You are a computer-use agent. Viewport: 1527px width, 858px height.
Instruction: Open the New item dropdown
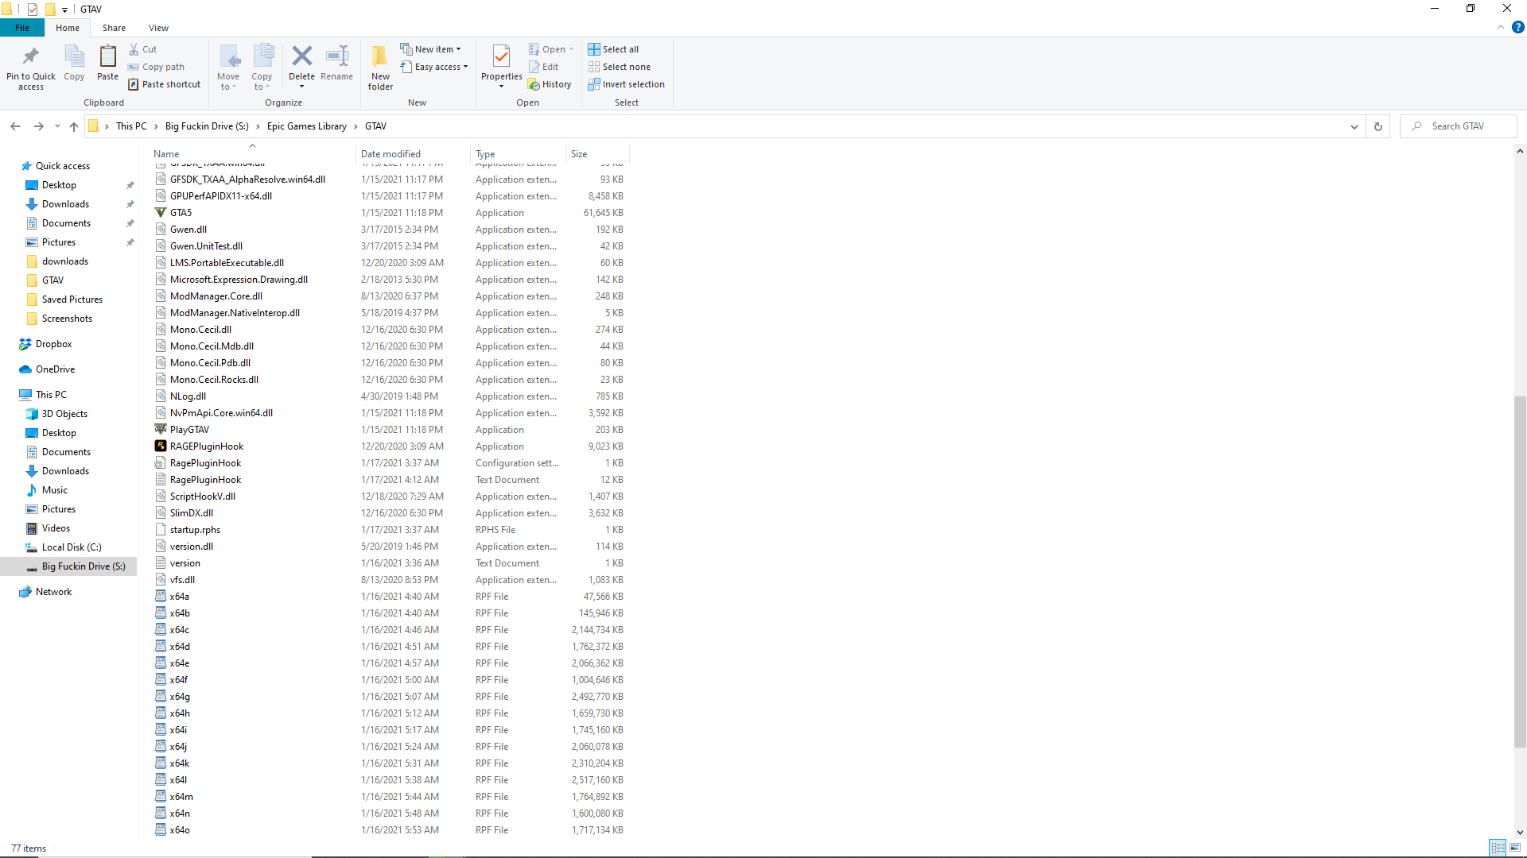(430, 49)
